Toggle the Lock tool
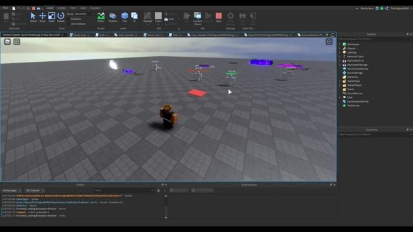The image size is (413, 232). tap(169, 19)
